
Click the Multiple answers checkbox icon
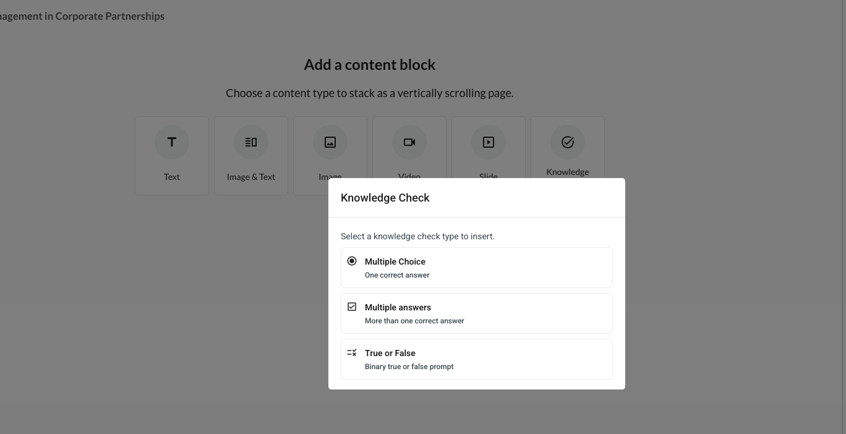click(x=352, y=307)
